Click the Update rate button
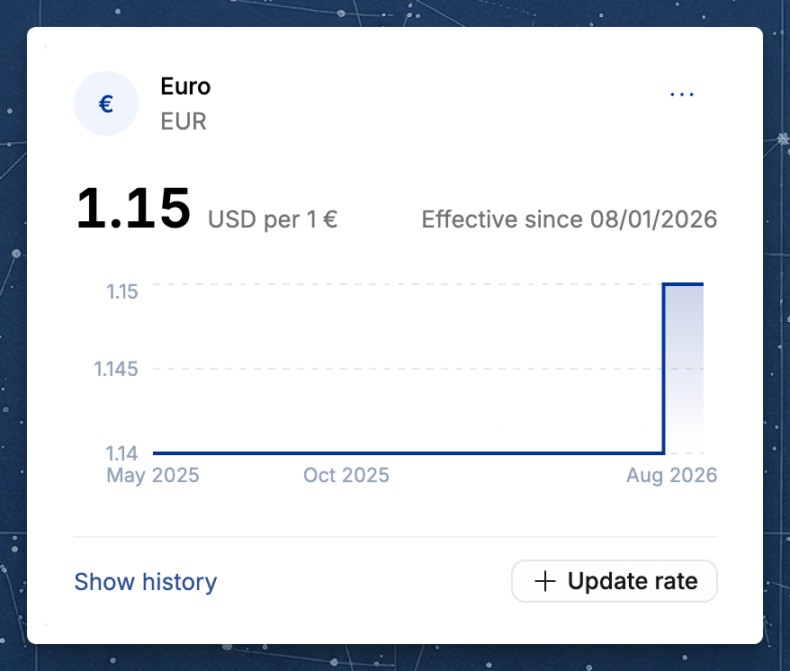Viewport: 790px width, 671px height. coord(615,581)
